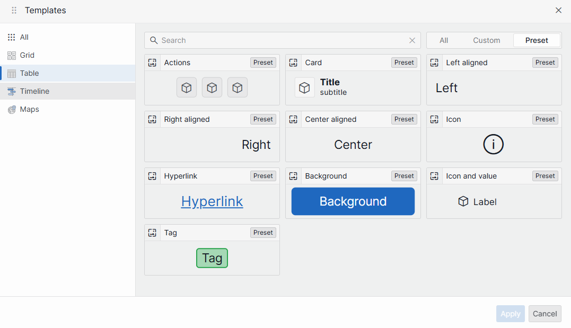The image size is (571, 328).
Task: Choose the blue Background template preview
Action: (353, 201)
